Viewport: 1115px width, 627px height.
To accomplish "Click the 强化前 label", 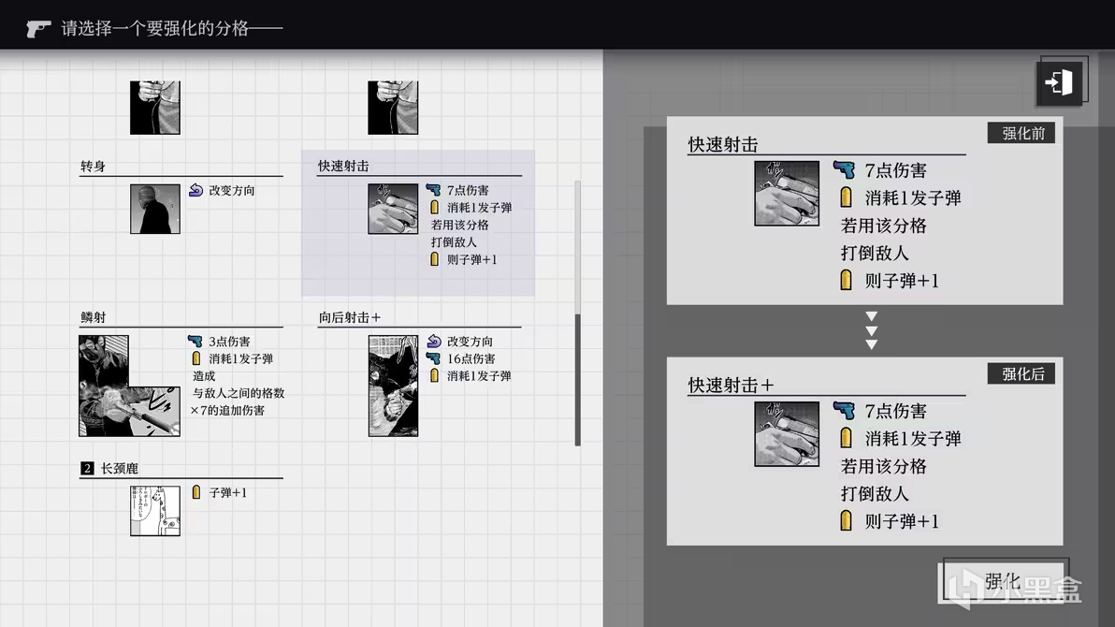I will (x=1021, y=133).
